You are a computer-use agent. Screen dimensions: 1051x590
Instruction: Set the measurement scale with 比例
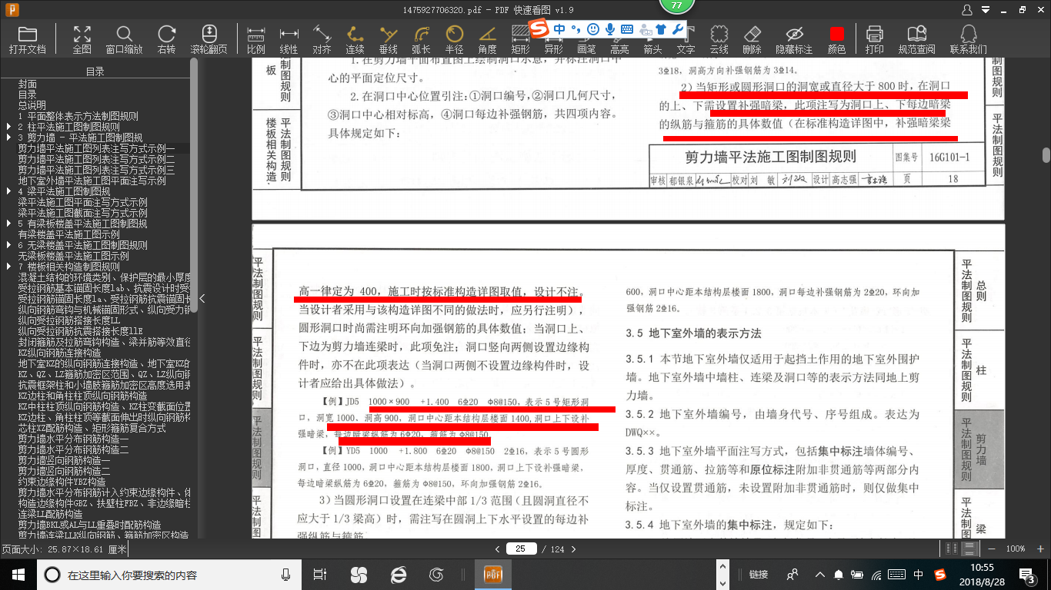point(256,39)
